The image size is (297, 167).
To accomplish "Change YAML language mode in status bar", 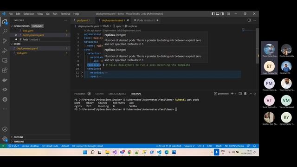I will [219, 146].
